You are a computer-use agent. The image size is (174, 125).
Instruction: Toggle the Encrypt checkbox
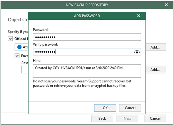tap(17, 56)
